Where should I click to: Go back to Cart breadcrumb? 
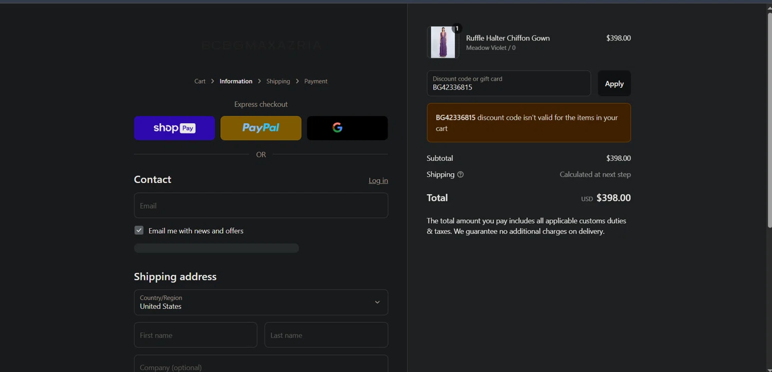point(200,81)
